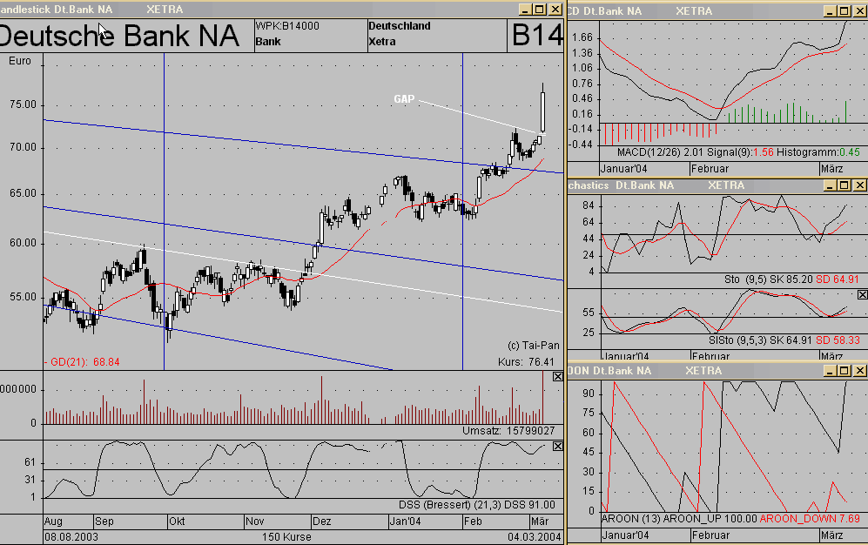The height and width of the screenshot is (545, 868).
Task: Close the MACD Dt.Bank NA window
Action: click(x=859, y=11)
